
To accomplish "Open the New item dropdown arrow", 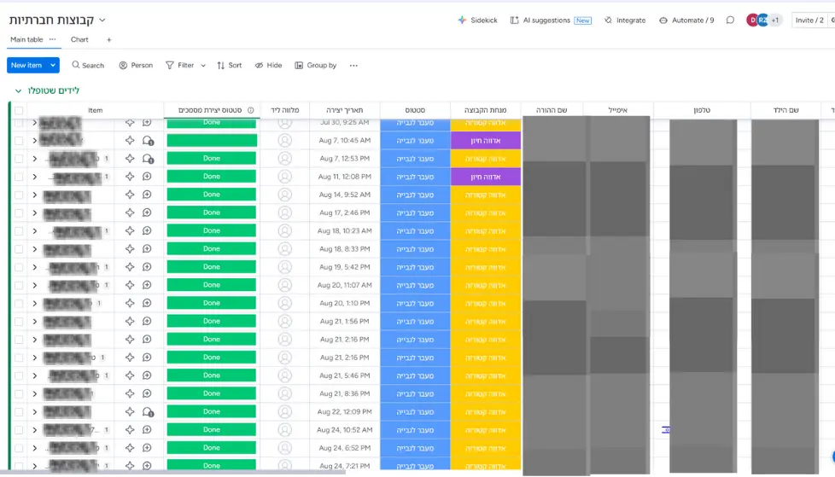I will tap(53, 65).
